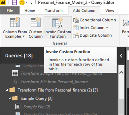Image resolution: width=129 pixels, height=115 pixels.
Task: Select the Transform File from Personal_finance (2) [3] folder
Action: (58, 90)
